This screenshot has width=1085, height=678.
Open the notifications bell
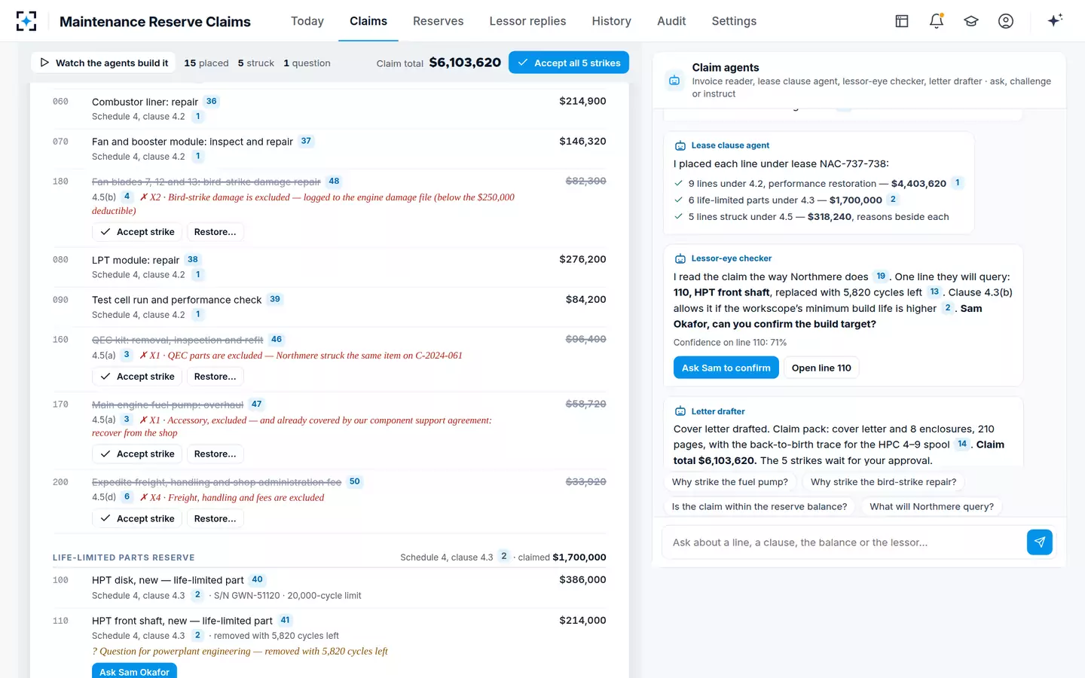(937, 21)
